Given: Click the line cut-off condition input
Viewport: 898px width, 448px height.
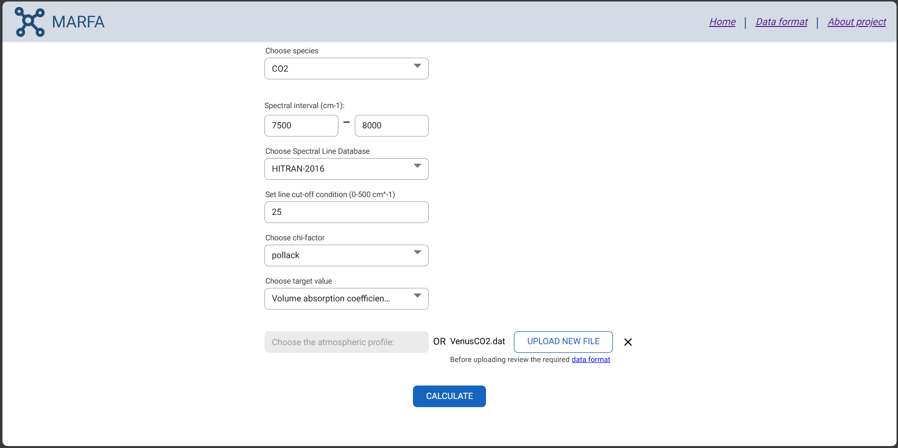Looking at the screenshot, I should [346, 212].
